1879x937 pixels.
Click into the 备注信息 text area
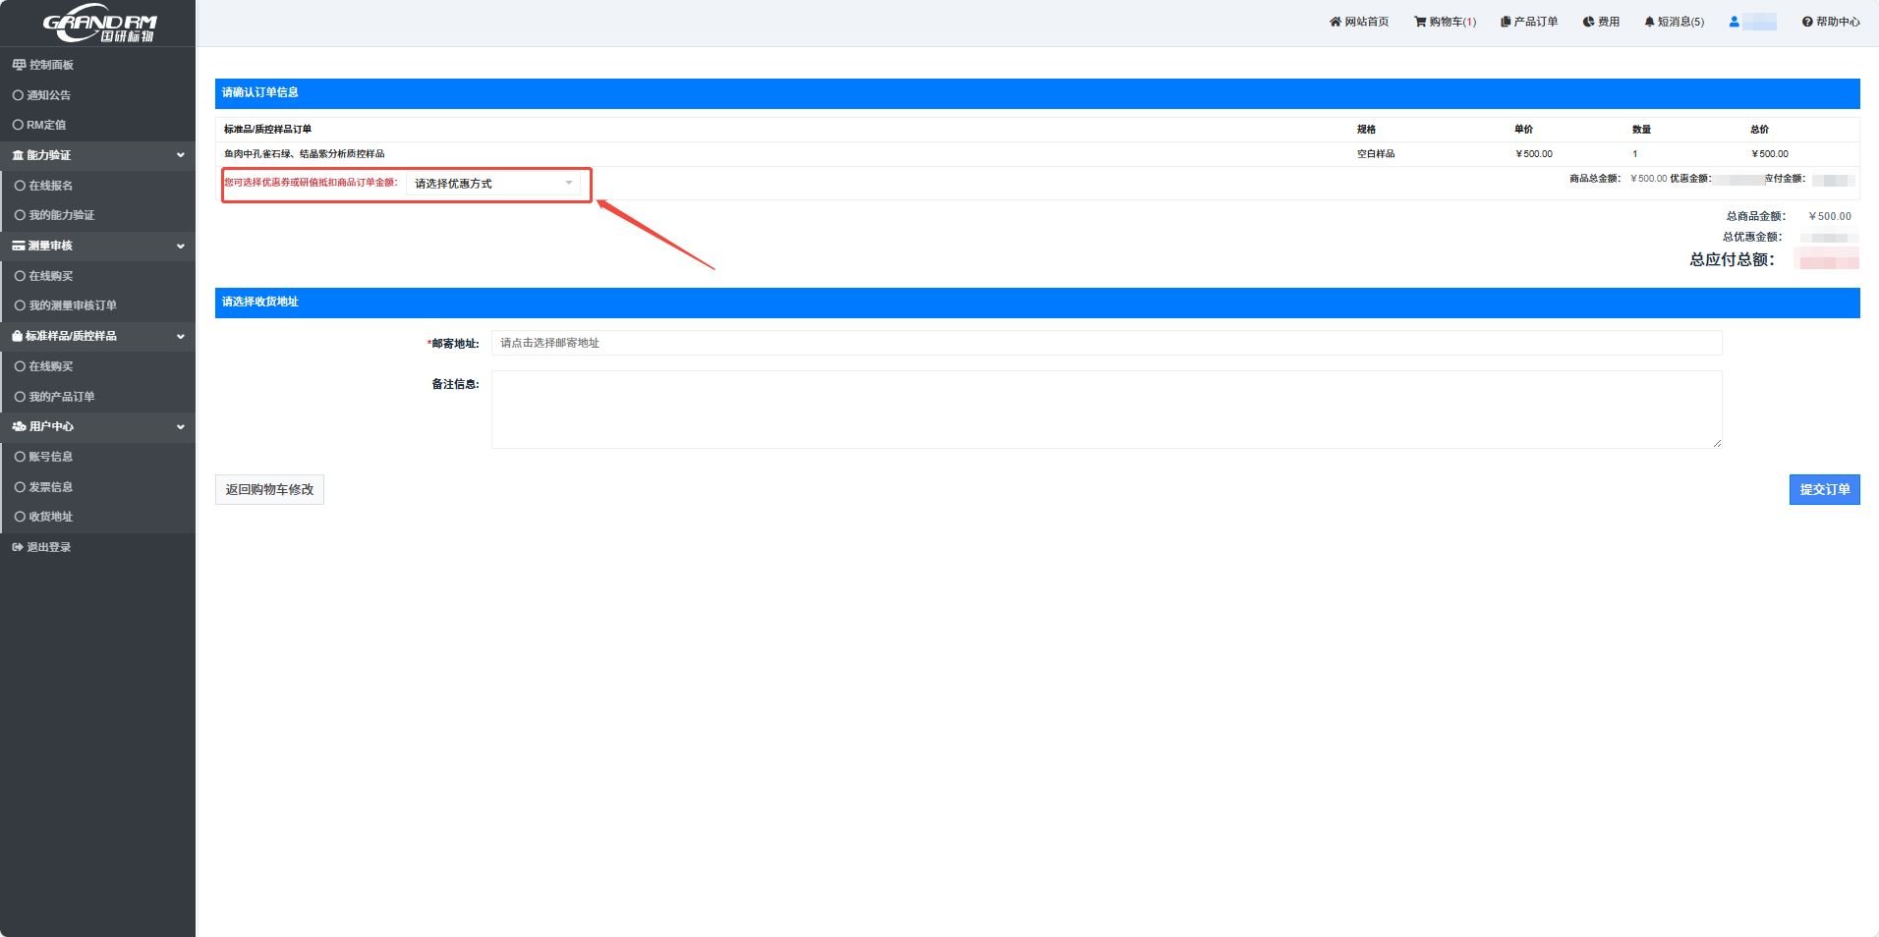tap(1106, 410)
